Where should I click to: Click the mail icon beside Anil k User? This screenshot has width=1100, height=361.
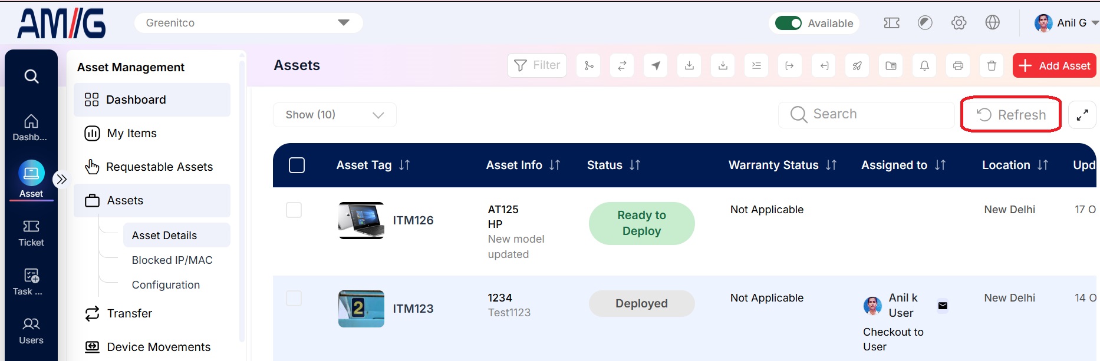[943, 306]
